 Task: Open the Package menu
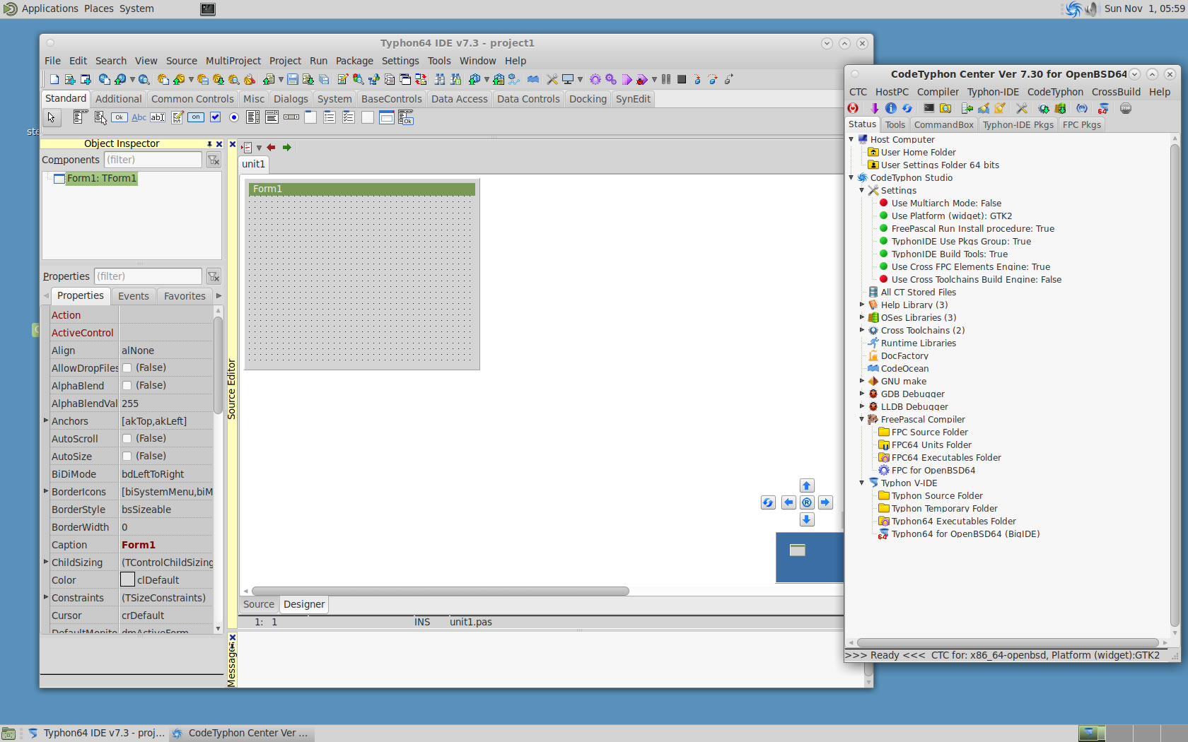pos(354,61)
